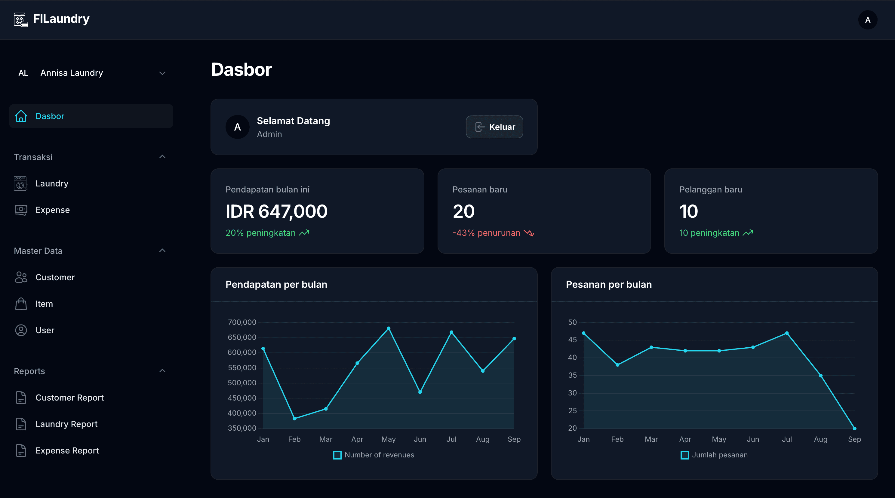Click the Jun data point on revenue chart
The width and height of the screenshot is (895, 498).
pyautogui.click(x=420, y=392)
